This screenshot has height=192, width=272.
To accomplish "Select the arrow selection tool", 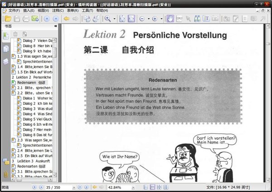I will click(188, 19).
